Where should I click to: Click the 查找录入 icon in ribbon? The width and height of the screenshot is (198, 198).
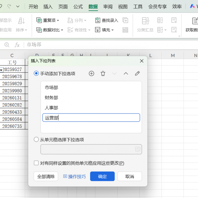tap(98, 20)
